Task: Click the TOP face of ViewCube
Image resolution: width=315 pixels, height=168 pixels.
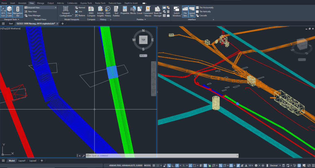Action: tap(143, 40)
